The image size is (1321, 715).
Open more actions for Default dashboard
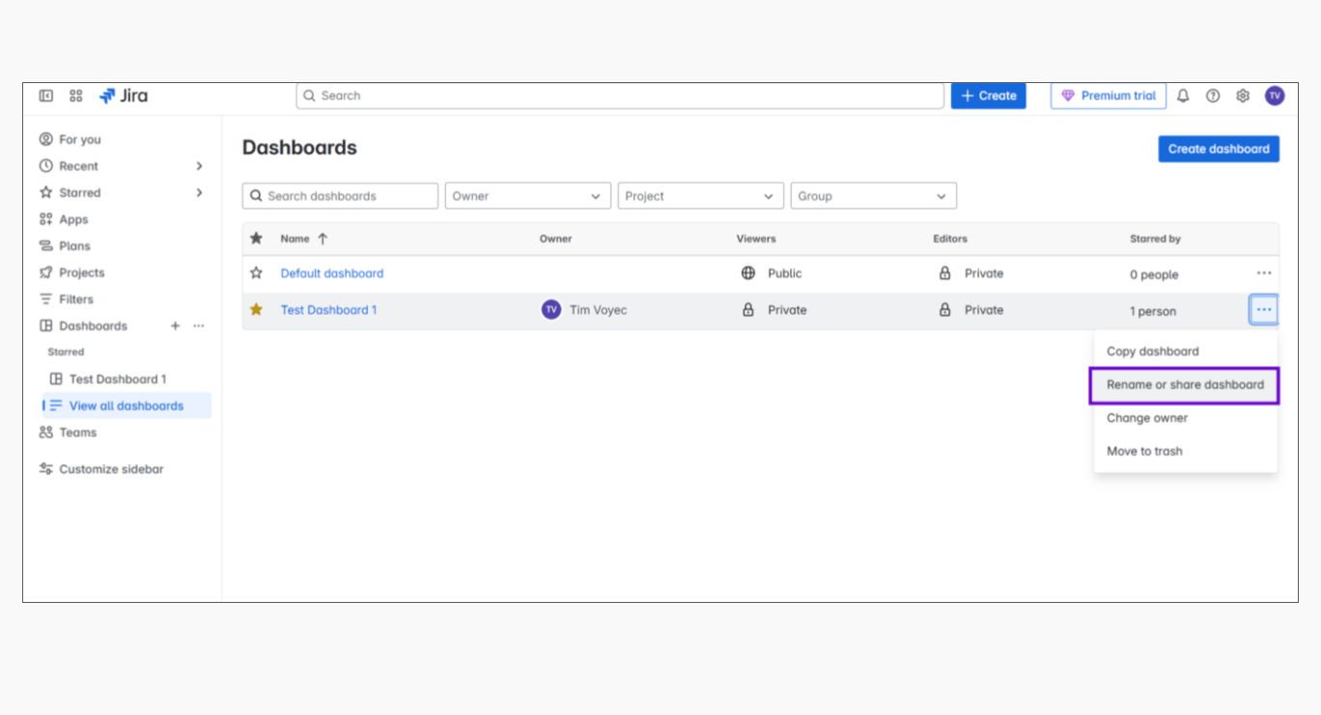click(x=1263, y=273)
